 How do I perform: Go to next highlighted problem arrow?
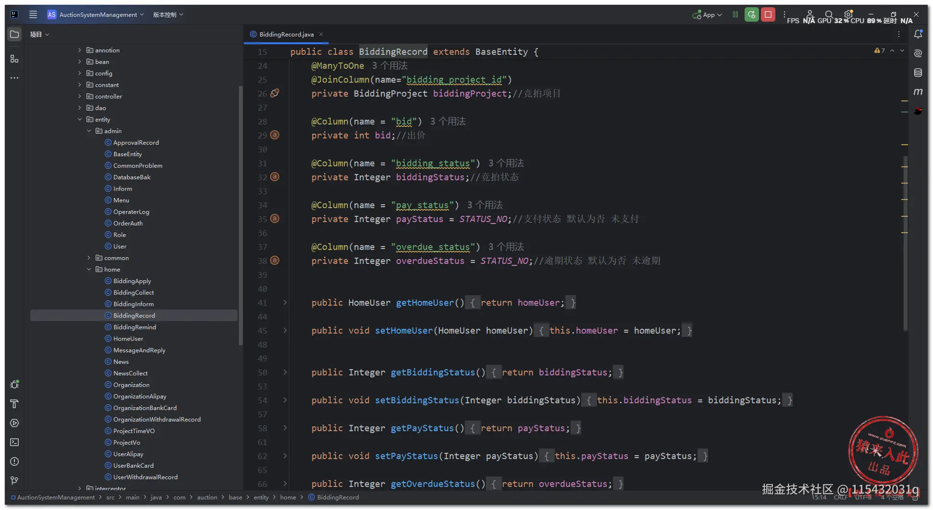pos(902,50)
